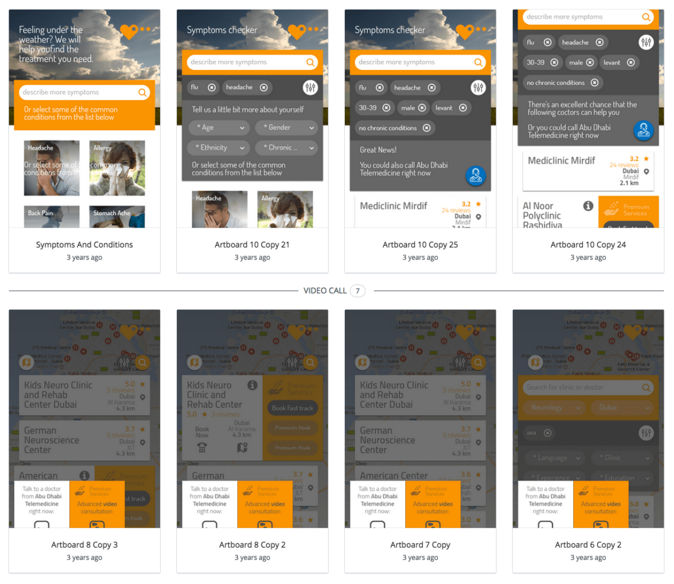Open the Ethnicity dropdown
Image resolution: width=674 pixels, height=584 pixels.
[218, 147]
